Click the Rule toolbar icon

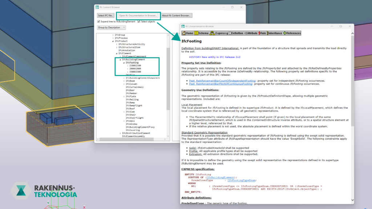[259, 33]
